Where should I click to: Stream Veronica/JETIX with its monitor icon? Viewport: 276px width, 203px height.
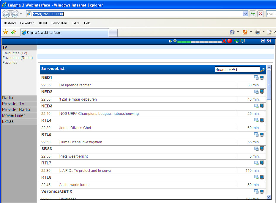coord(262,191)
